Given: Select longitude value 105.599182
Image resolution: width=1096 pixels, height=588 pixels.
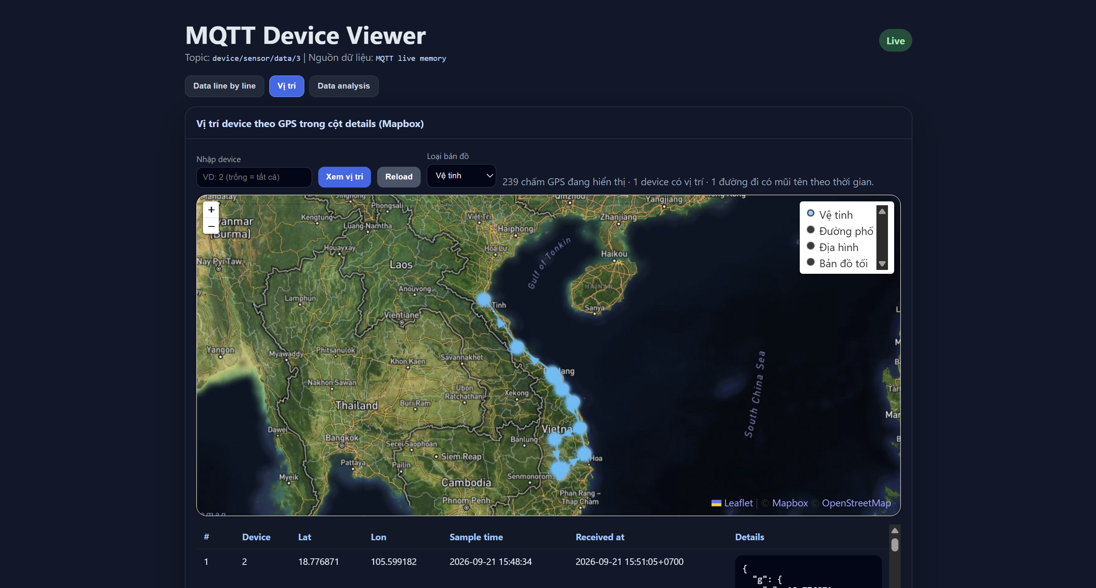Looking at the screenshot, I should pyautogui.click(x=394, y=562).
